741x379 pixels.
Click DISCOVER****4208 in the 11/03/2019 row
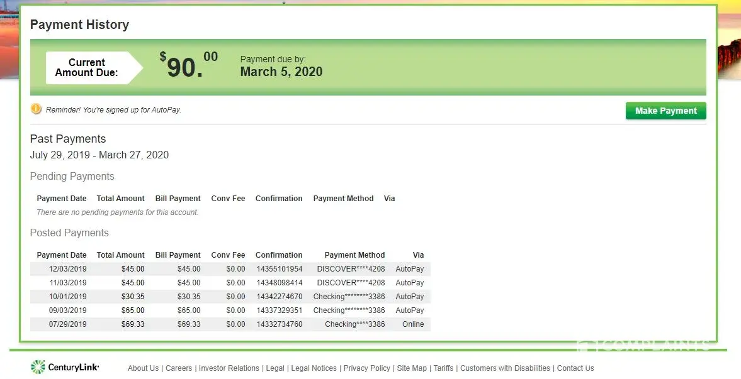[x=351, y=283]
